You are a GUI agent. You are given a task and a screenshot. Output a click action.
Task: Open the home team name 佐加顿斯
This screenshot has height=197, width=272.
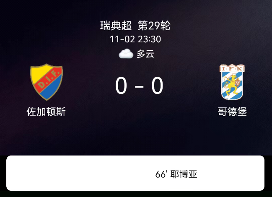pyautogui.click(x=46, y=111)
